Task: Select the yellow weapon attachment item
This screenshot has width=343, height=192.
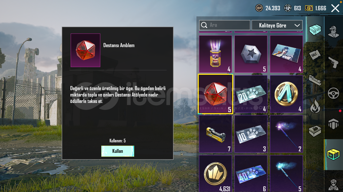Action: pyautogui.click(x=215, y=134)
